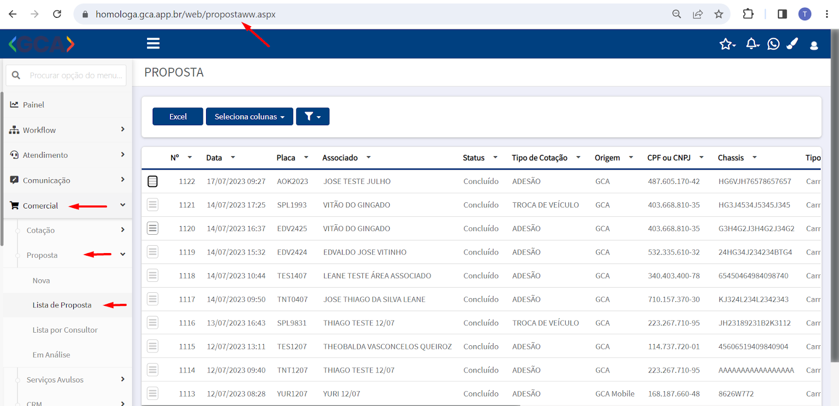Collapse the Proposta submenu chevron
Screen dimensions: 839x406
pyautogui.click(x=123, y=254)
